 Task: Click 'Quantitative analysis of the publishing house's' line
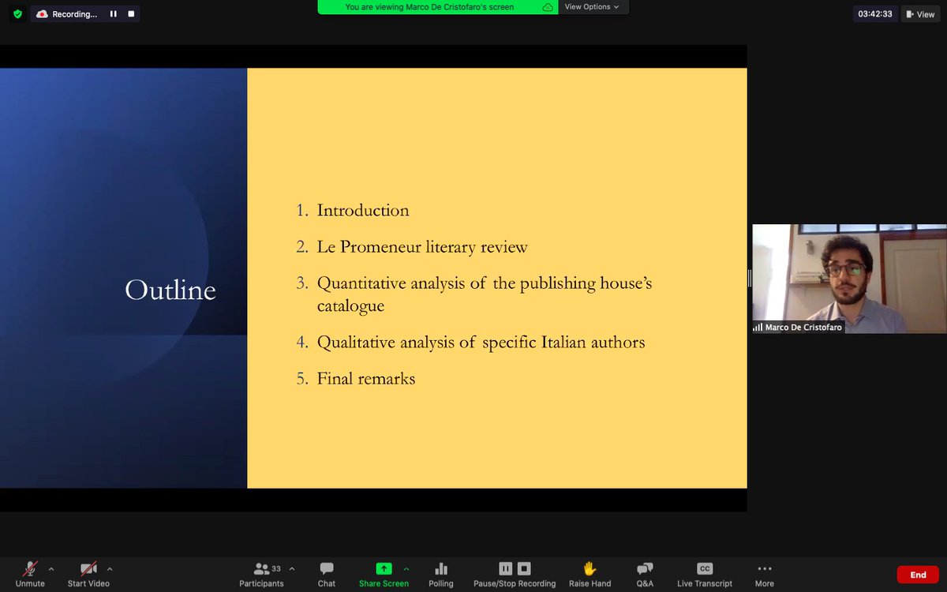click(x=485, y=283)
